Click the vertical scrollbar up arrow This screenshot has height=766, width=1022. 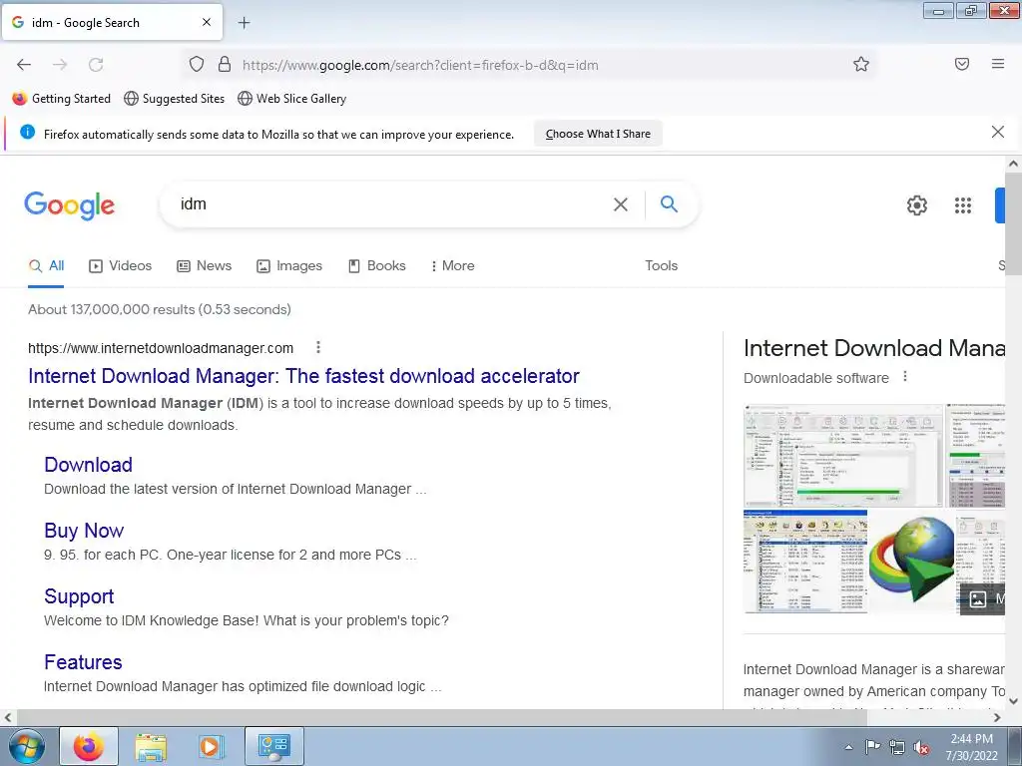point(1014,164)
